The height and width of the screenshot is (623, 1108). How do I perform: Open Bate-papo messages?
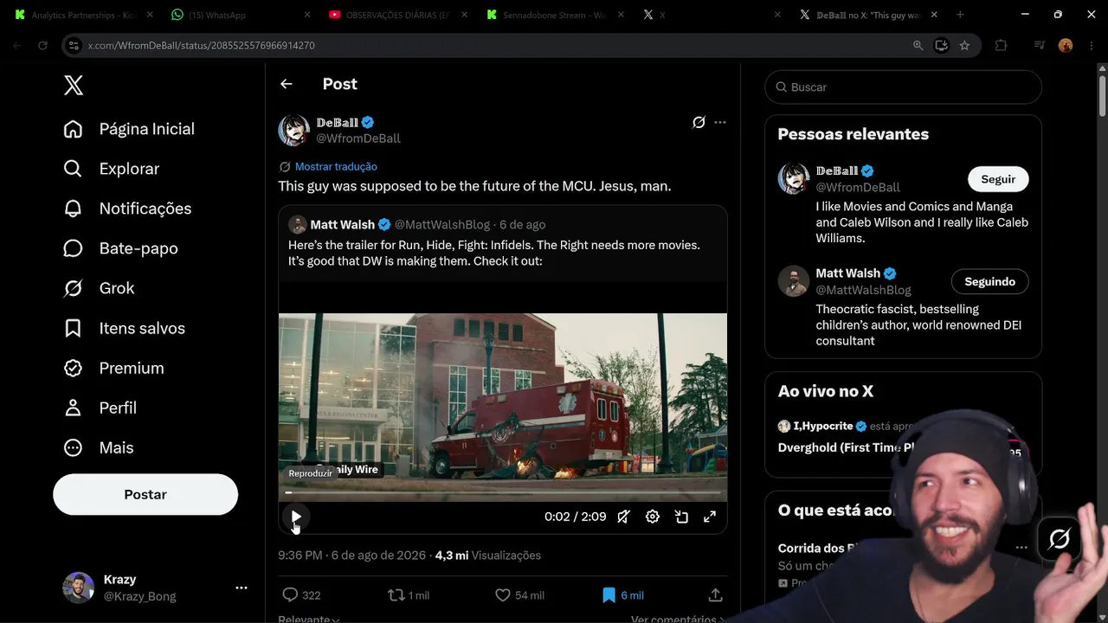point(120,248)
